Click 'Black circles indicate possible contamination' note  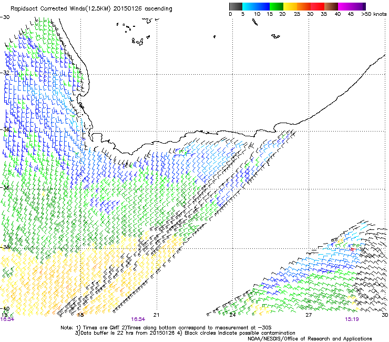coord(240,333)
